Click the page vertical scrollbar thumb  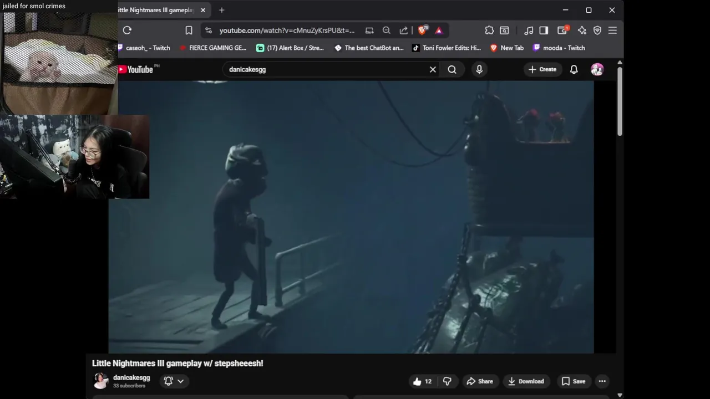620,101
